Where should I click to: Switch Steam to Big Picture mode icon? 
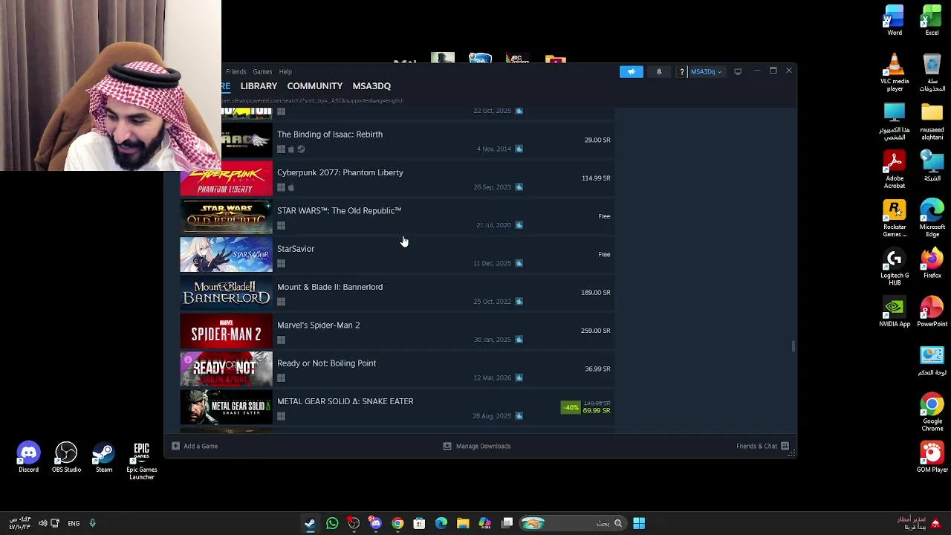click(x=738, y=71)
